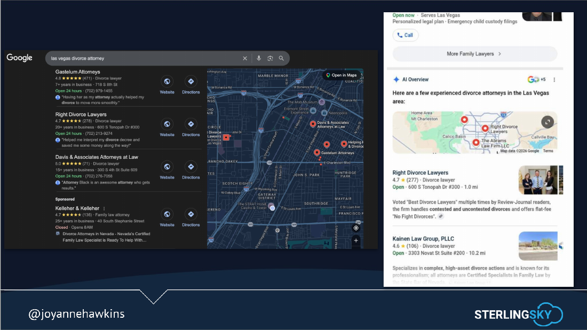Open Gastelum Attorneys website icon
This screenshot has height=330, width=587.
pyautogui.click(x=167, y=81)
